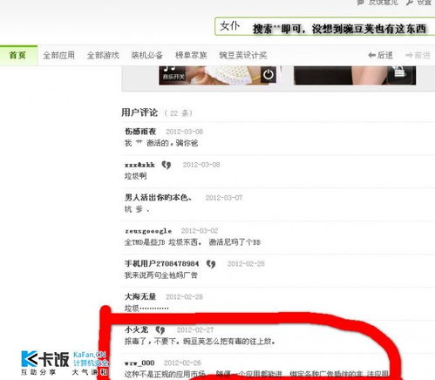Open the 榜单家族 tab

(x=191, y=55)
